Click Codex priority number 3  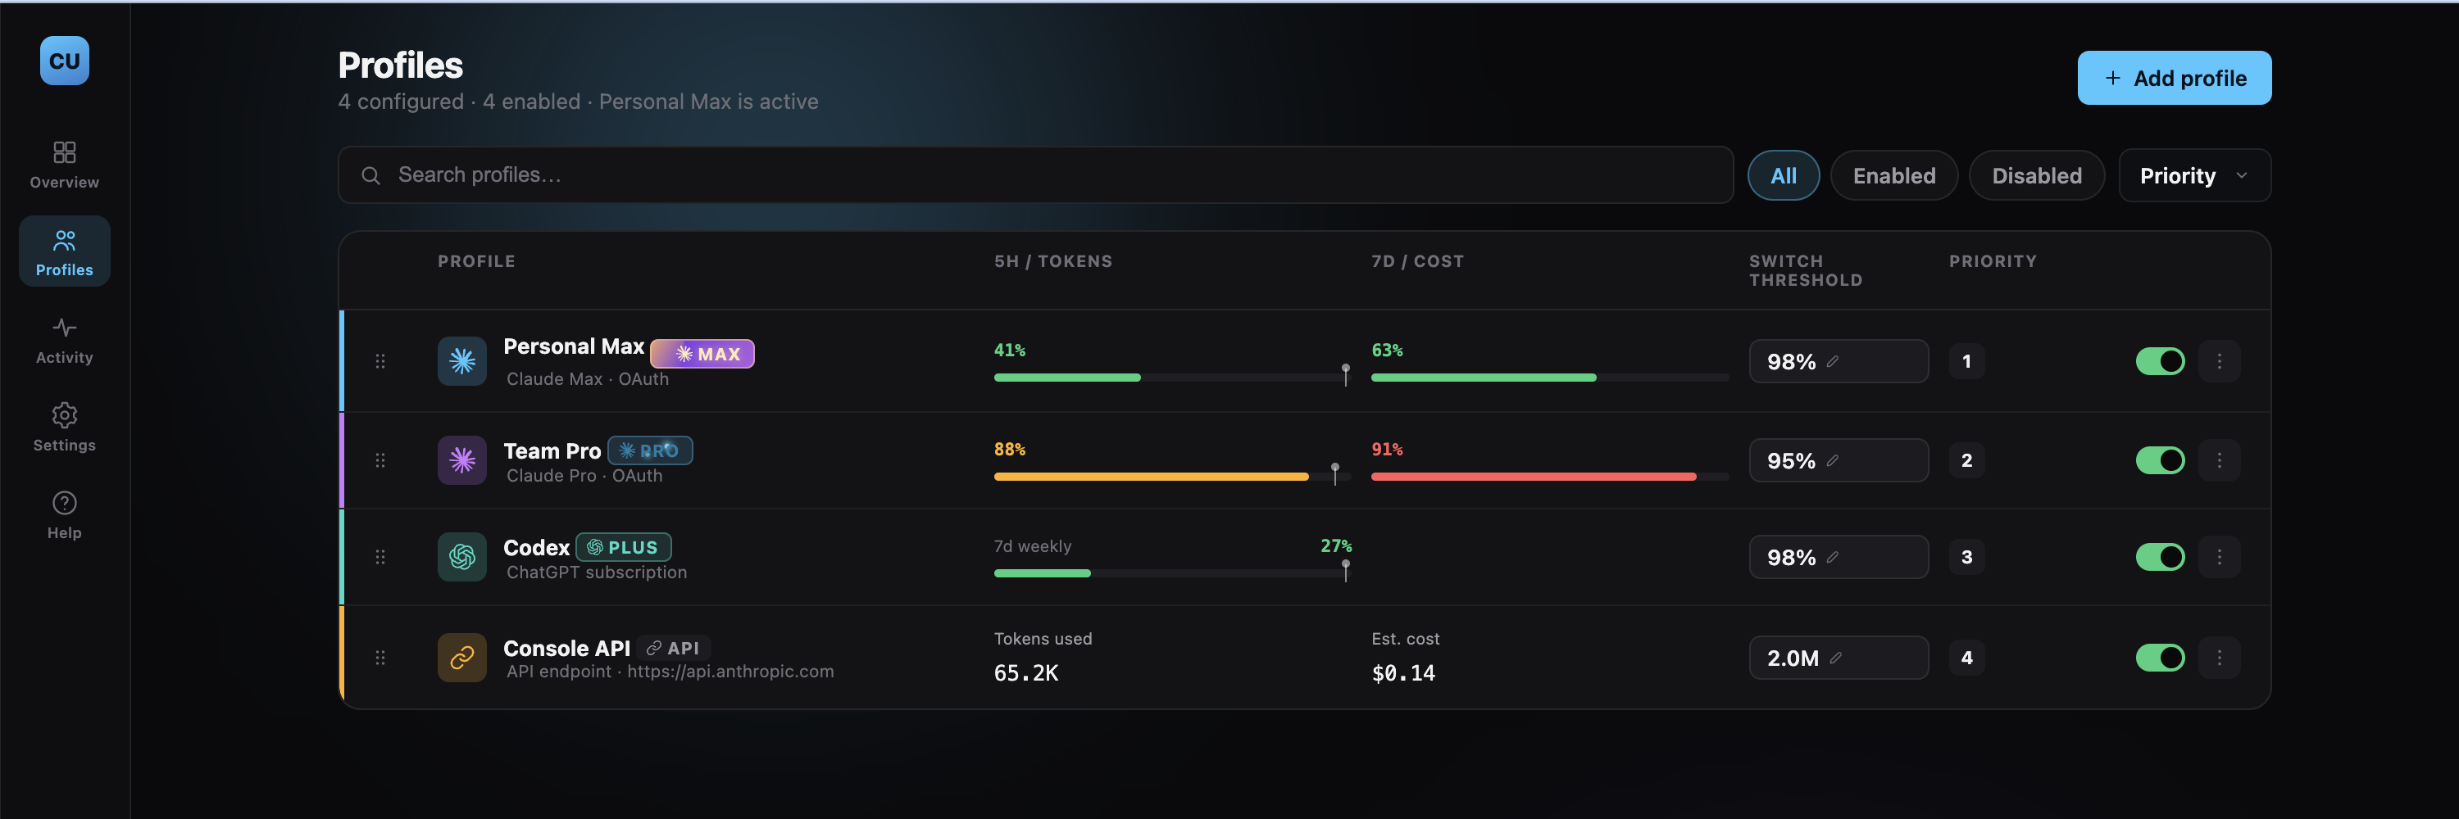[1966, 557]
